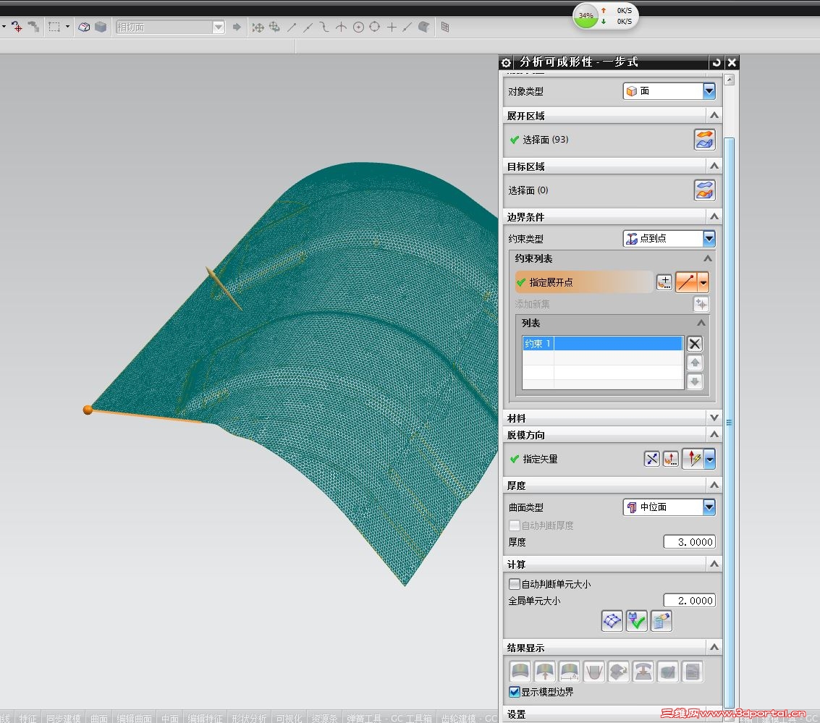
Task: Uncheck the 显示模型边界 checkbox
Action: 514,692
